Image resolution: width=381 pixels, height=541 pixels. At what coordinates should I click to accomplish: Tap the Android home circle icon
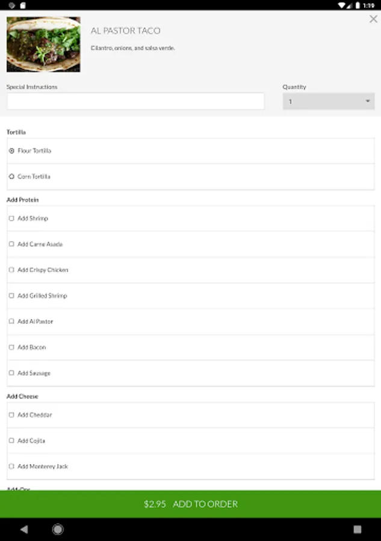click(58, 530)
